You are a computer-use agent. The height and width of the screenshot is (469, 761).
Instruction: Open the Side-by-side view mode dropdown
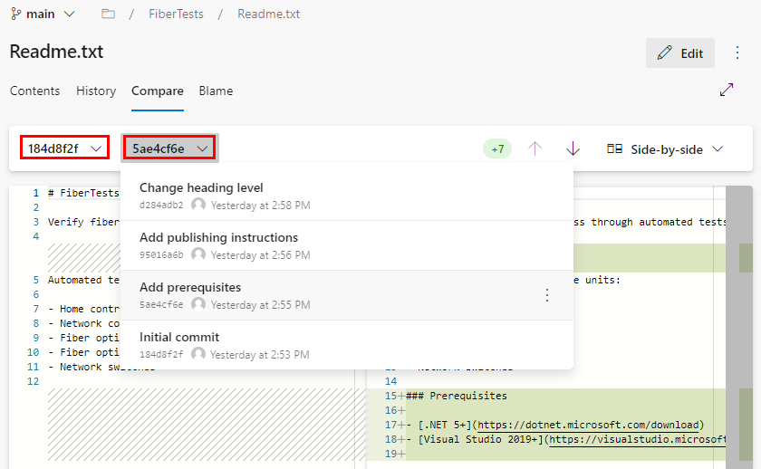coord(665,148)
